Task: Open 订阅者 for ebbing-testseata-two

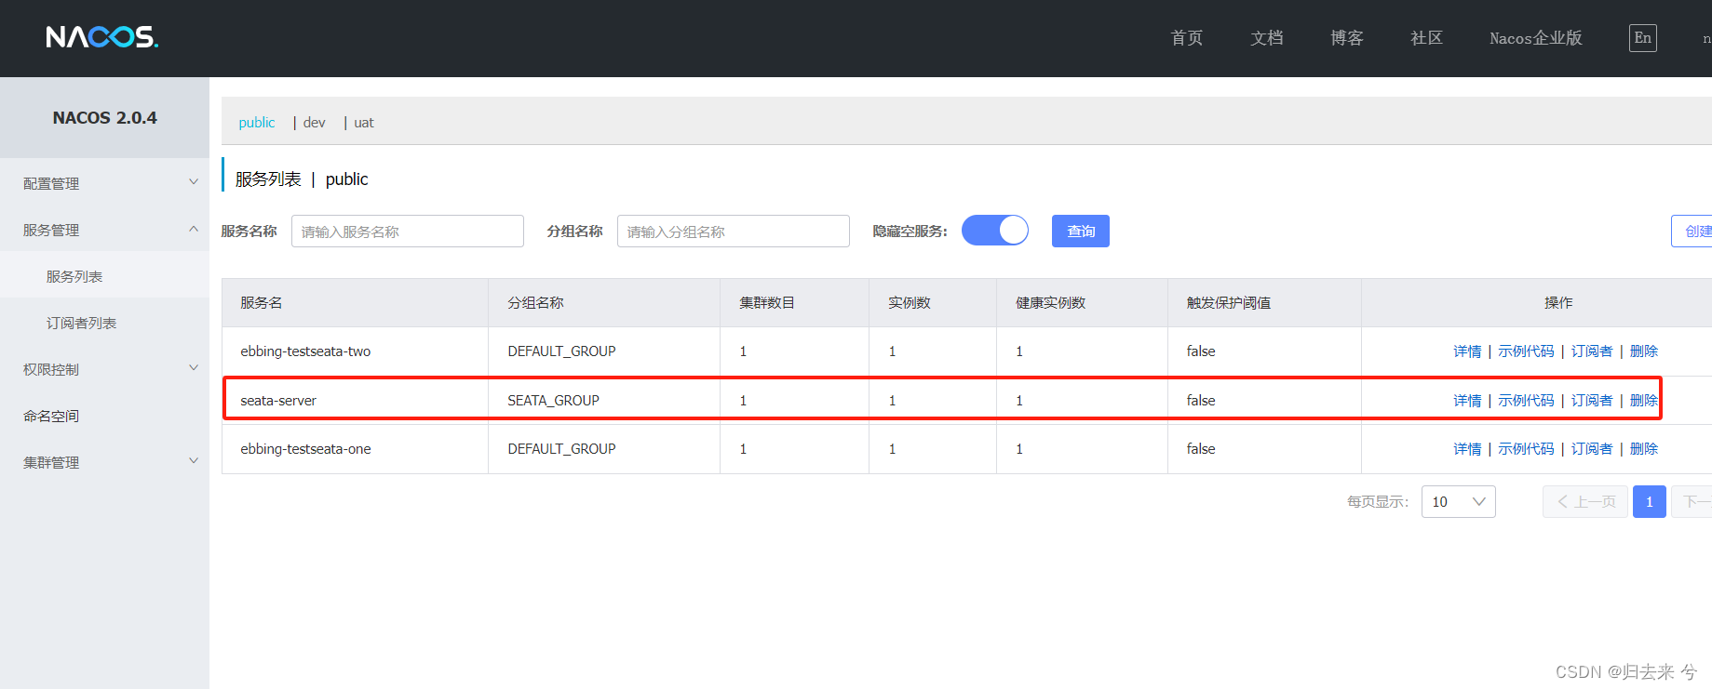Action: pyautogui.click(x=1592, y=351)
